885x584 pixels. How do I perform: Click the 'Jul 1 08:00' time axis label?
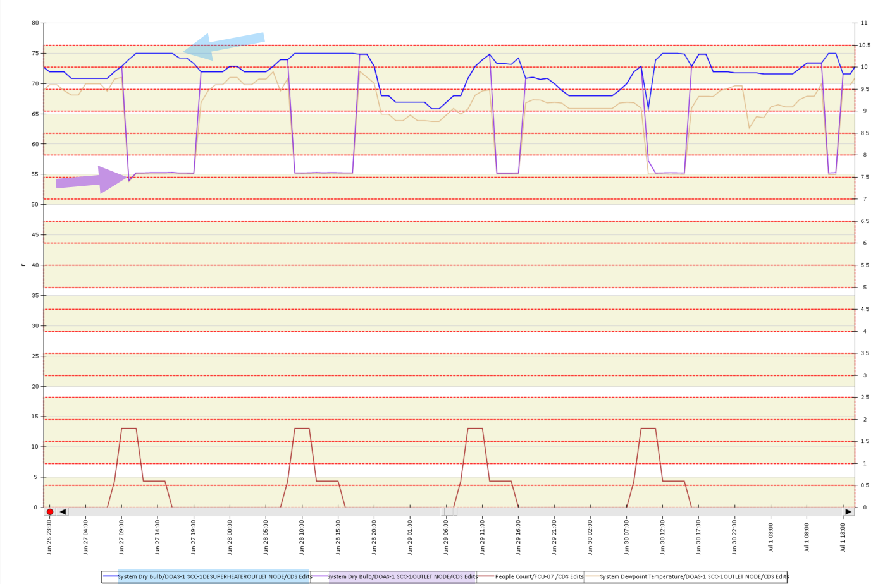click(x=807, y=537)
